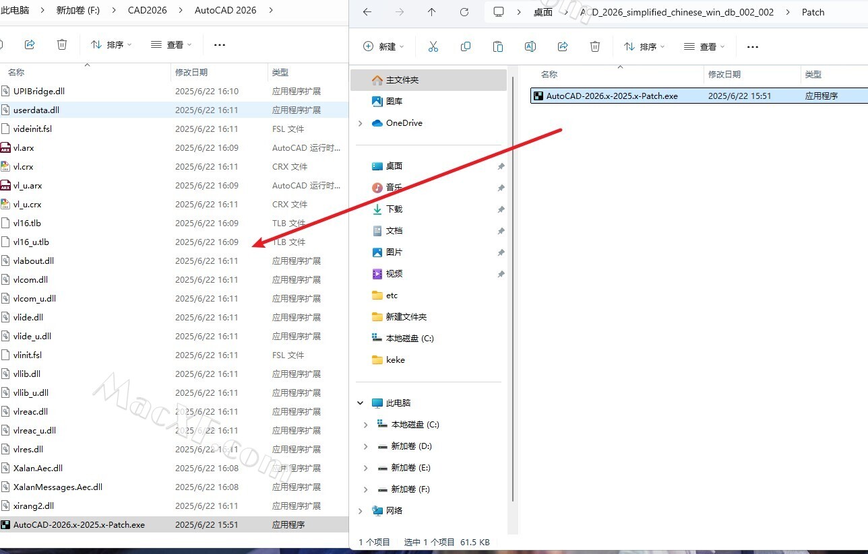Select UPIBridge.dll in left window

point(174,91)
